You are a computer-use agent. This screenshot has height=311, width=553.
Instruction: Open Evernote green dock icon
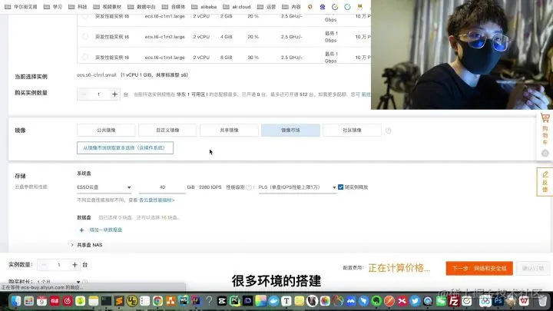click(376, 301)
